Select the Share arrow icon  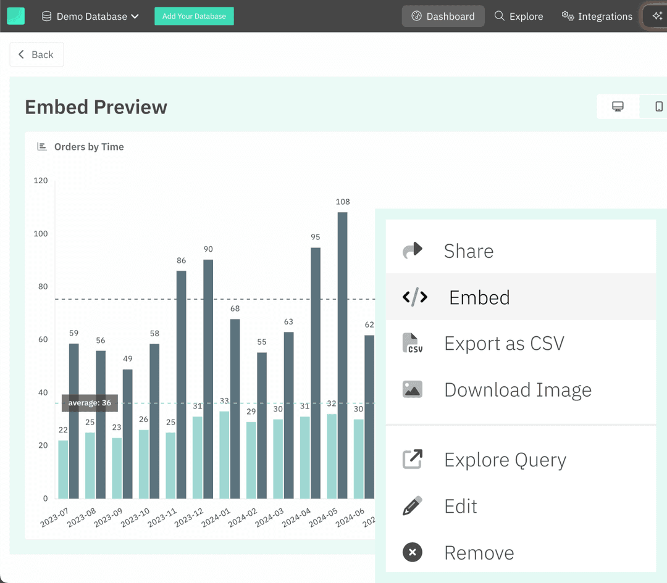(413, 250)
